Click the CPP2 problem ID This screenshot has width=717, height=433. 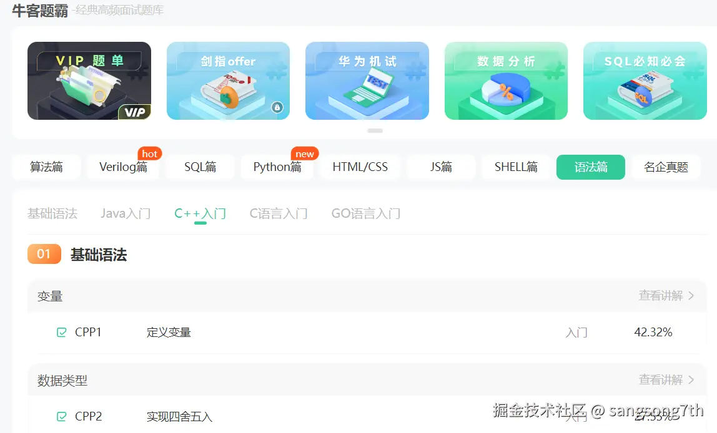click(x=88, y=416)
